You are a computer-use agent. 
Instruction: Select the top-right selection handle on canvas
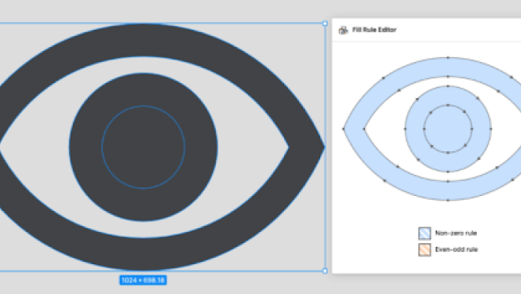click(x=325, y=23)
